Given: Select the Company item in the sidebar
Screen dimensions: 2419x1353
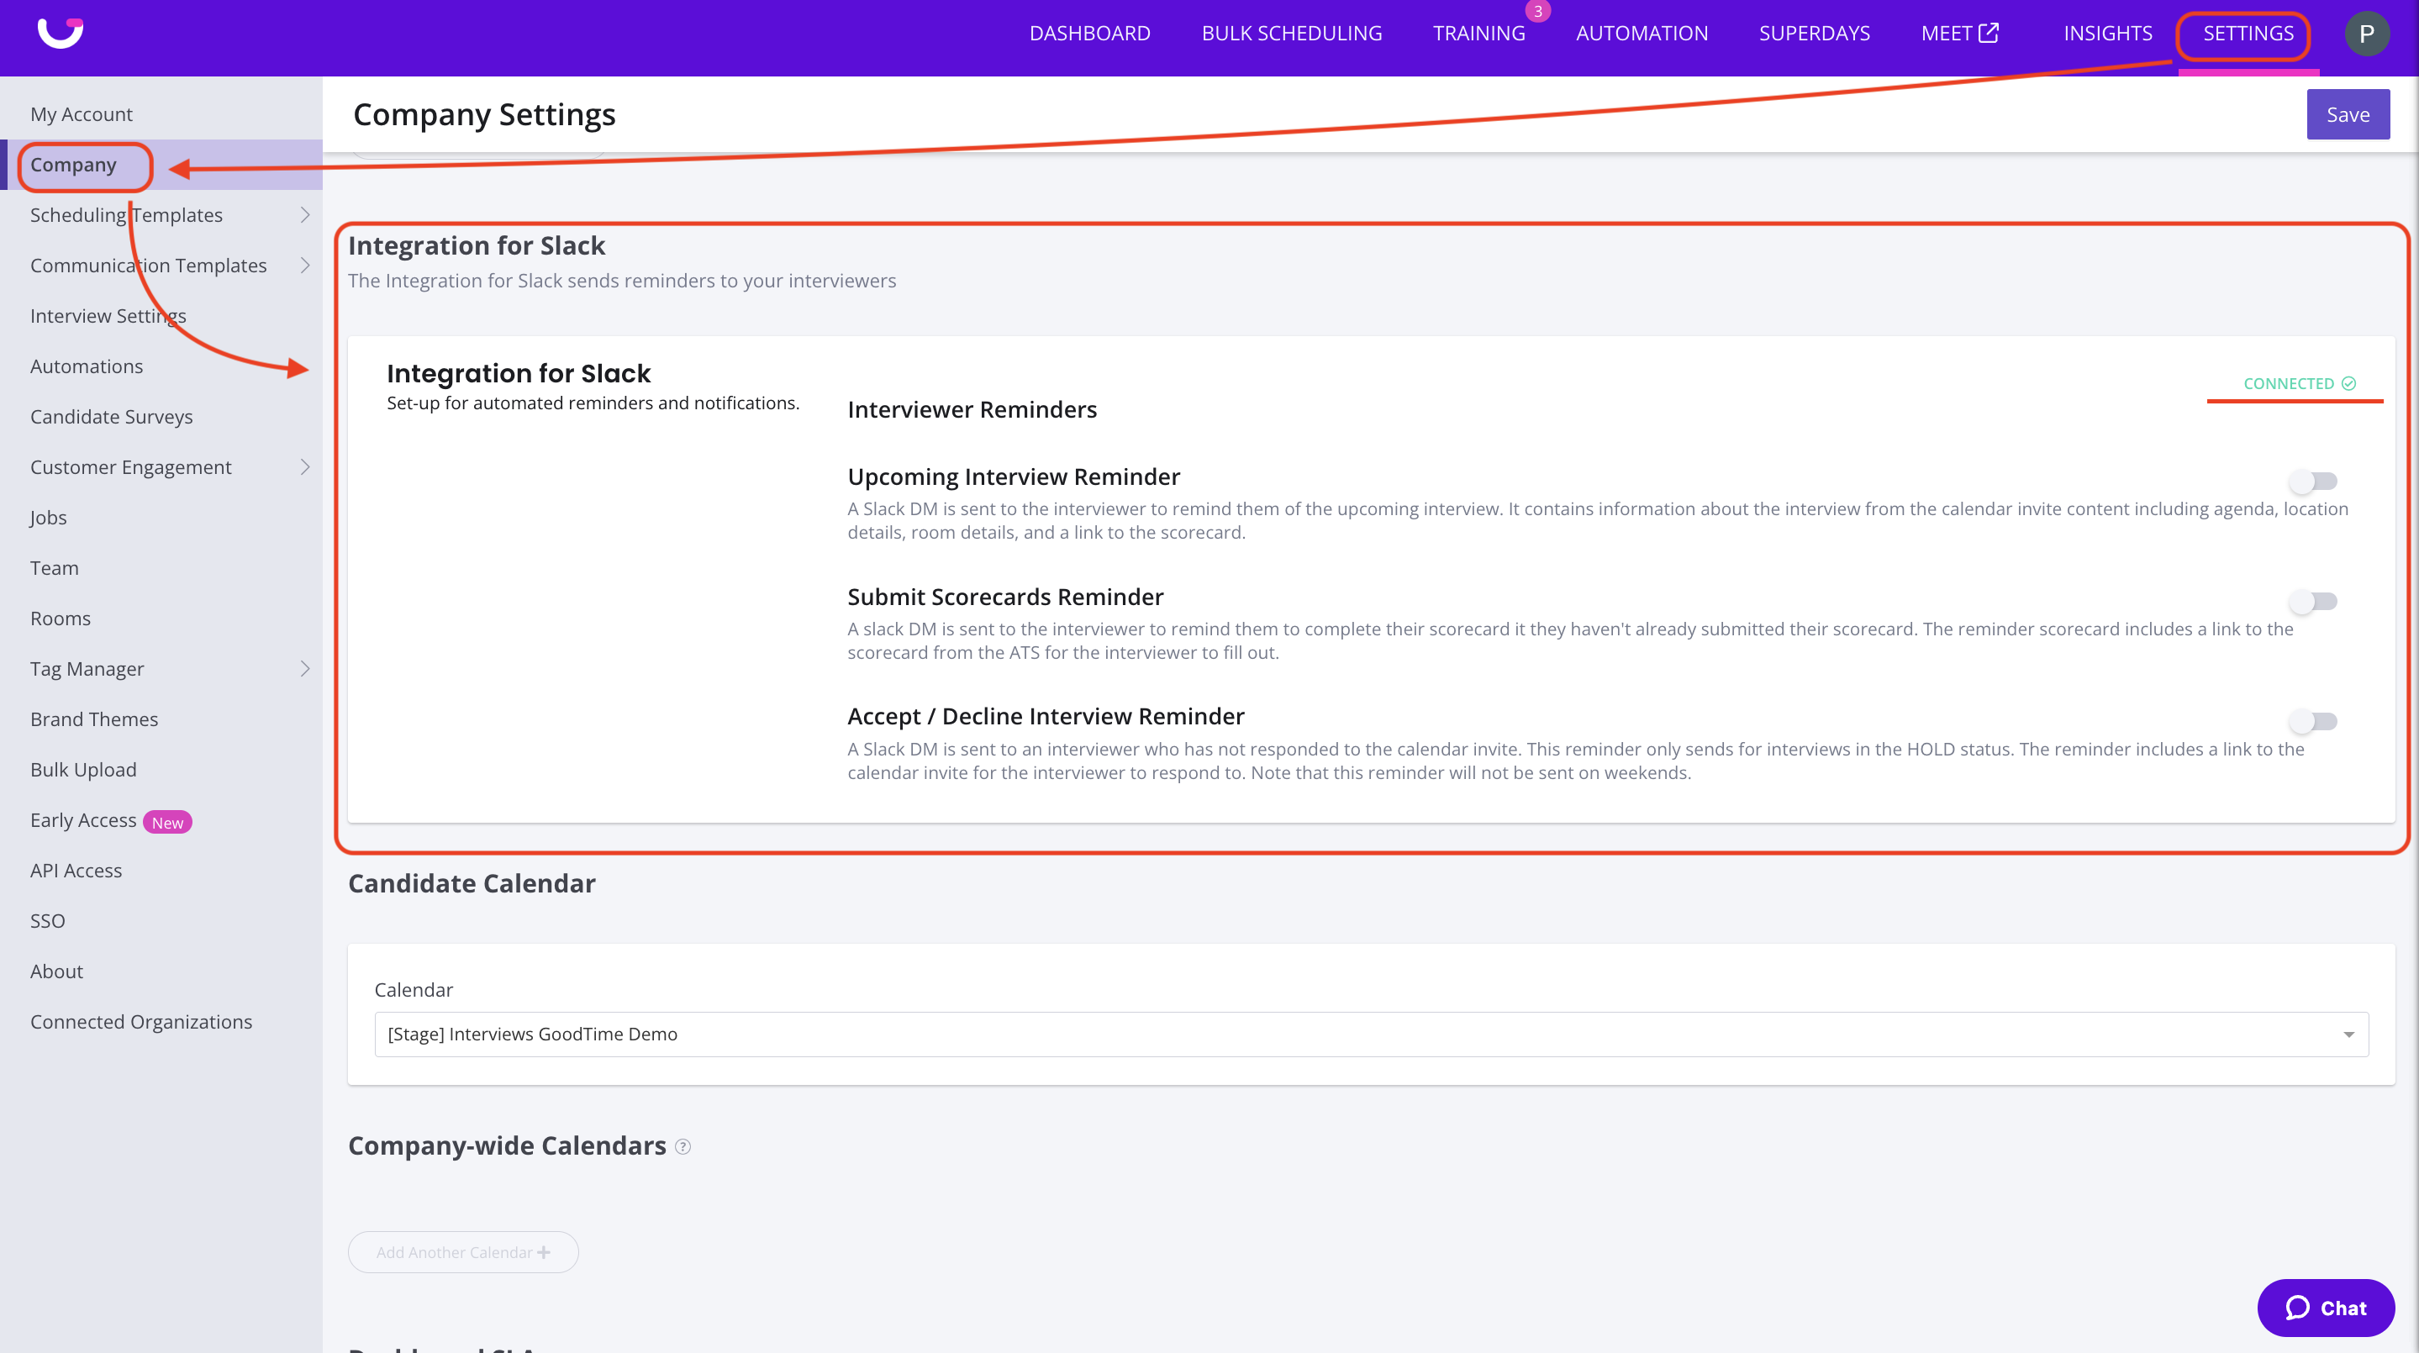Looking at the screenshot, I should (74, 165).
